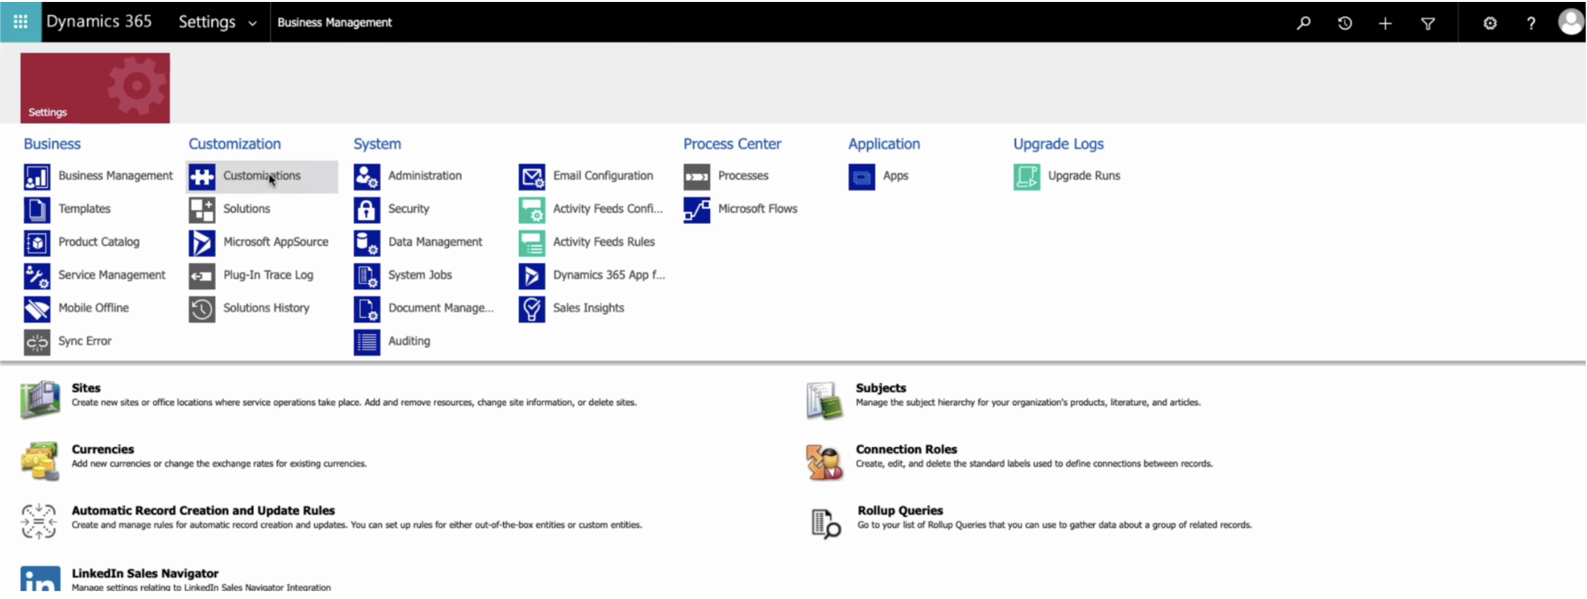
Task: Open recently viewed history icon
Action: click(1344, 23)
